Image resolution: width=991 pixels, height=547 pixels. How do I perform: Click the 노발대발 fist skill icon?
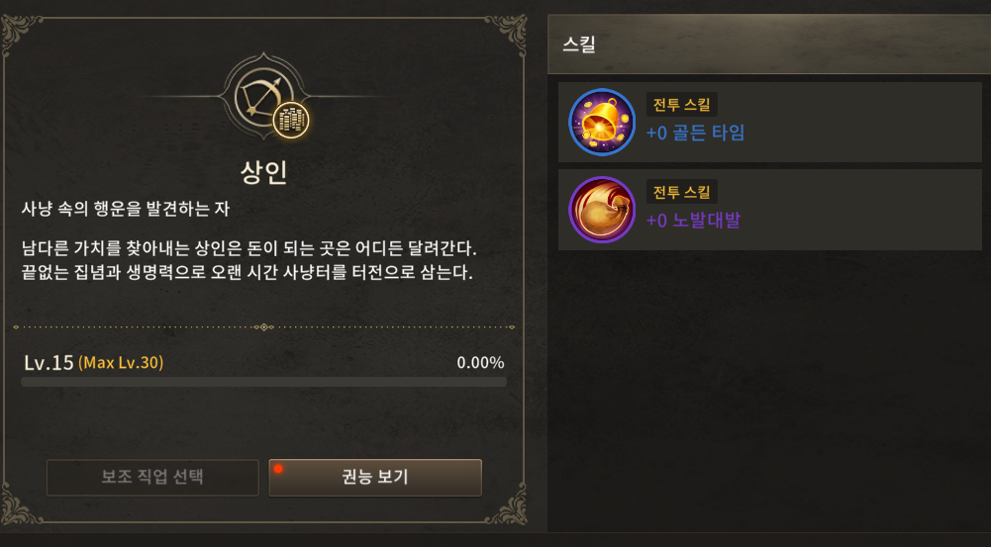[602, 210]
